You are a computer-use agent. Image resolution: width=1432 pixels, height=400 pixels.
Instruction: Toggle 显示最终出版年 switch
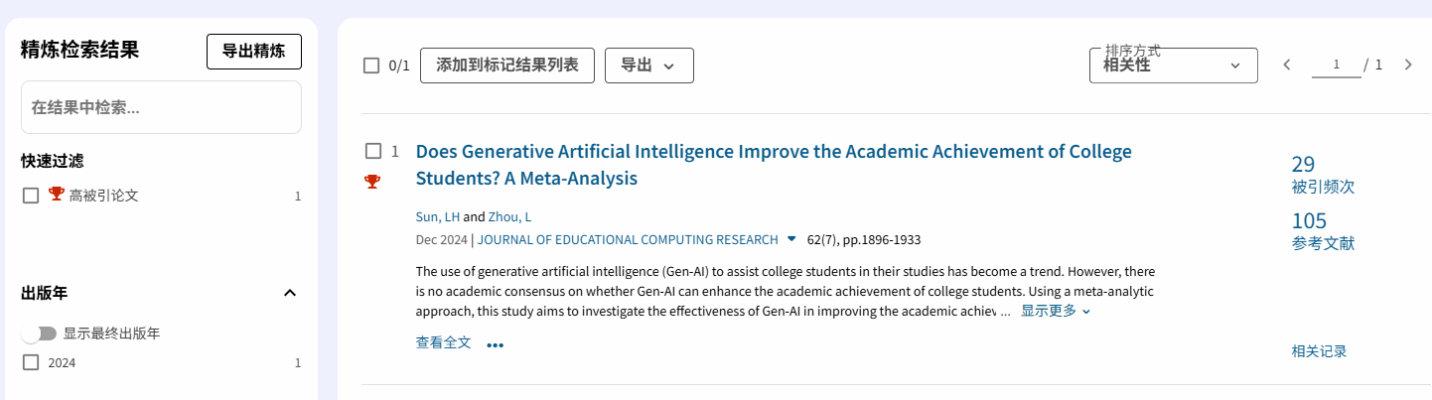(40, 333)
